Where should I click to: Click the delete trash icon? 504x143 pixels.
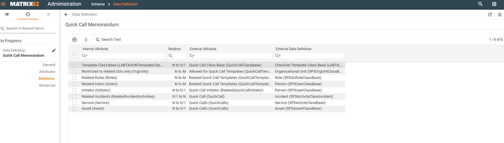click(86, 40)
